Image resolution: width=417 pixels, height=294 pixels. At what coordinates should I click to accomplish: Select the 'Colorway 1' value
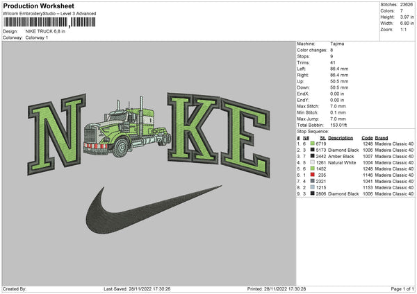(x=37, y=37)
